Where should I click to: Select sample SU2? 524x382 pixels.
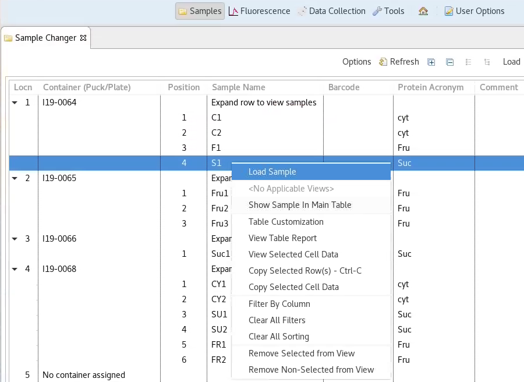pos(219,330)
